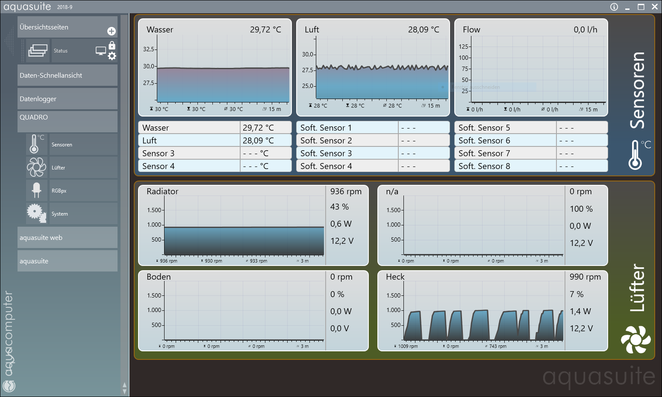
Task: Open Lüfter via the fan sidebar icon
Action: [36, 167]
